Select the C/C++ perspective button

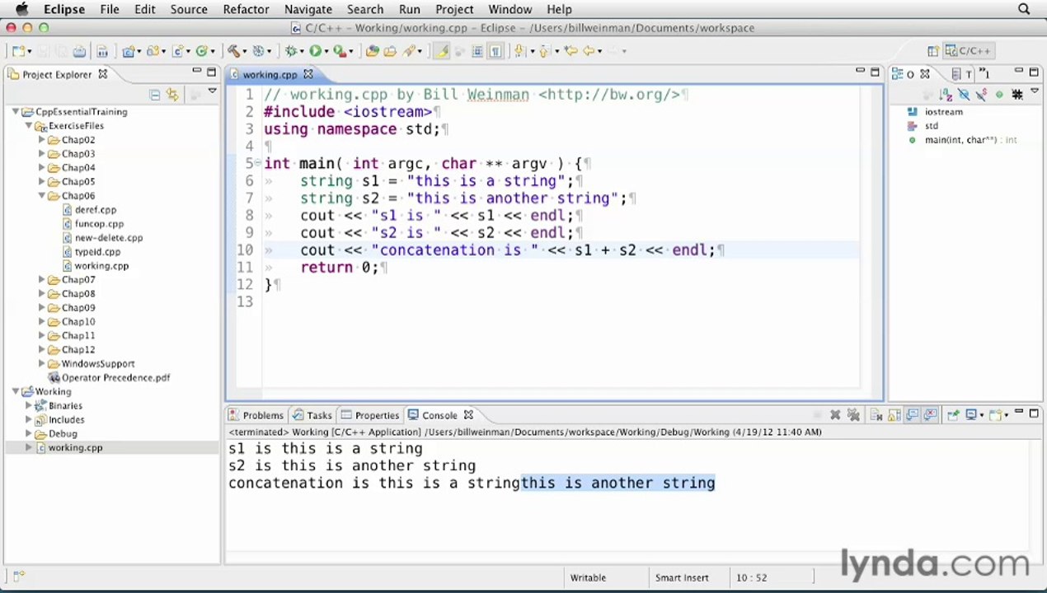tap(969, 50)
